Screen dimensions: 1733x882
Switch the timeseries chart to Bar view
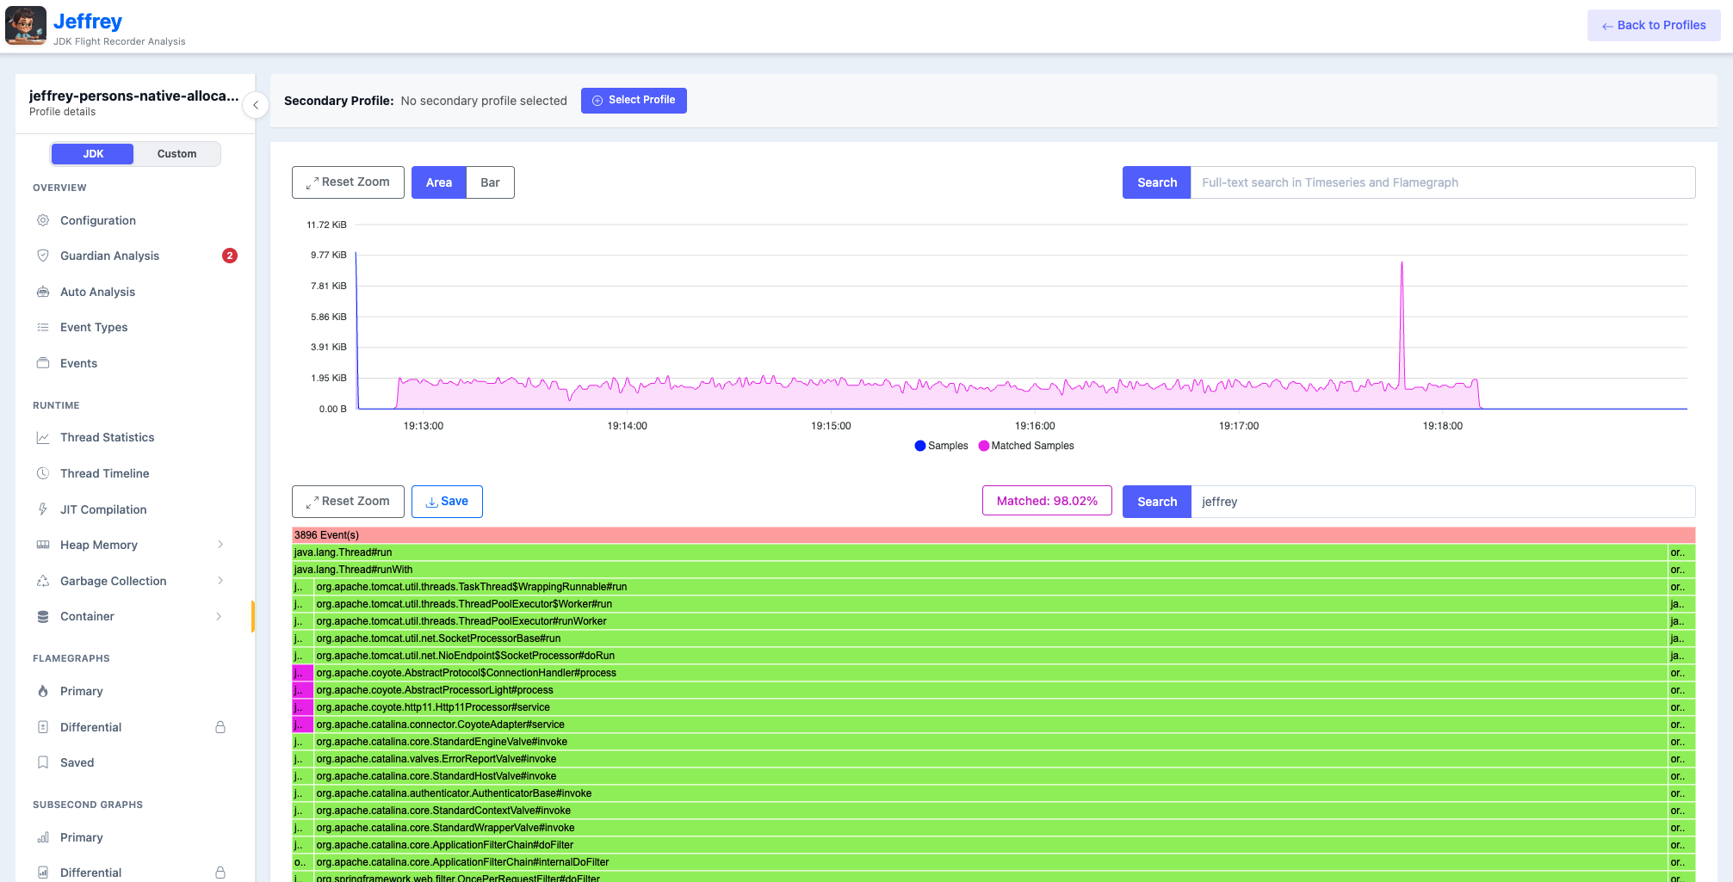pyautogui.click(x=490, y=182)
